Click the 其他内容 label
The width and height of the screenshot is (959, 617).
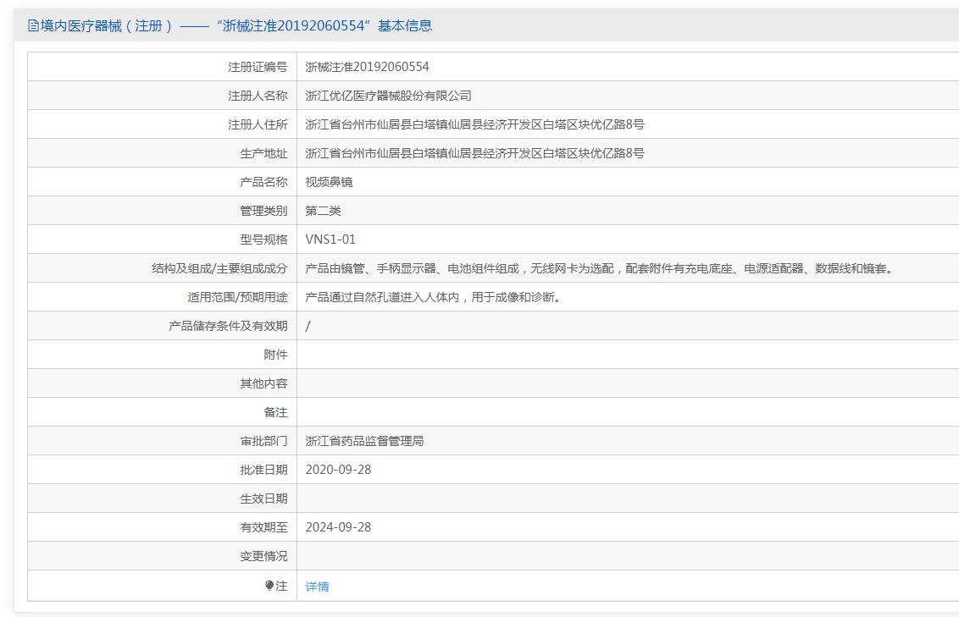click(263, 383)
